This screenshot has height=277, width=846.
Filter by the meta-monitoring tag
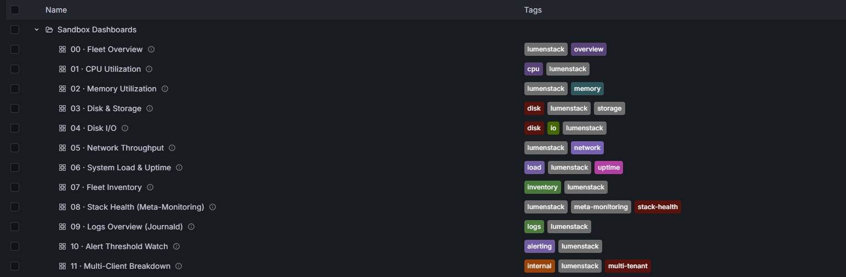point(601,207)
